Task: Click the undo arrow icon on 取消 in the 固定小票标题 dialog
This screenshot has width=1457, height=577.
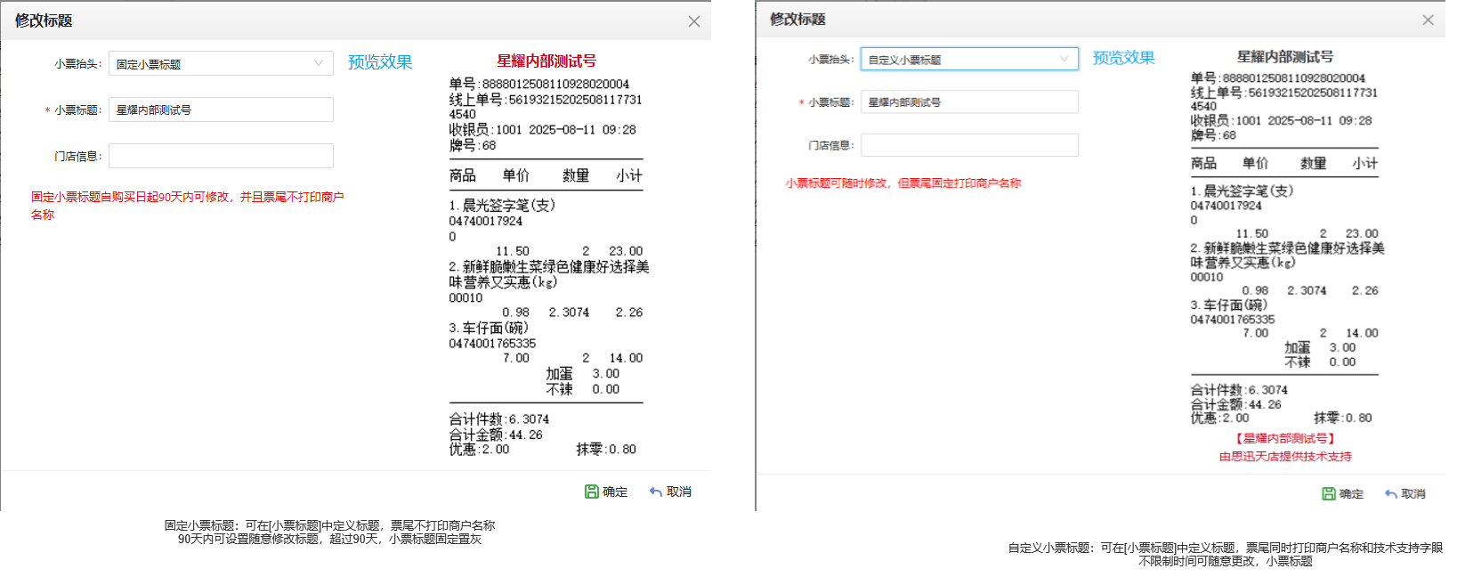Action: (x=656, y=492)
